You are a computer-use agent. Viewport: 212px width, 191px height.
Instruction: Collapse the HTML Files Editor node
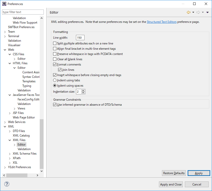point(15,68)
